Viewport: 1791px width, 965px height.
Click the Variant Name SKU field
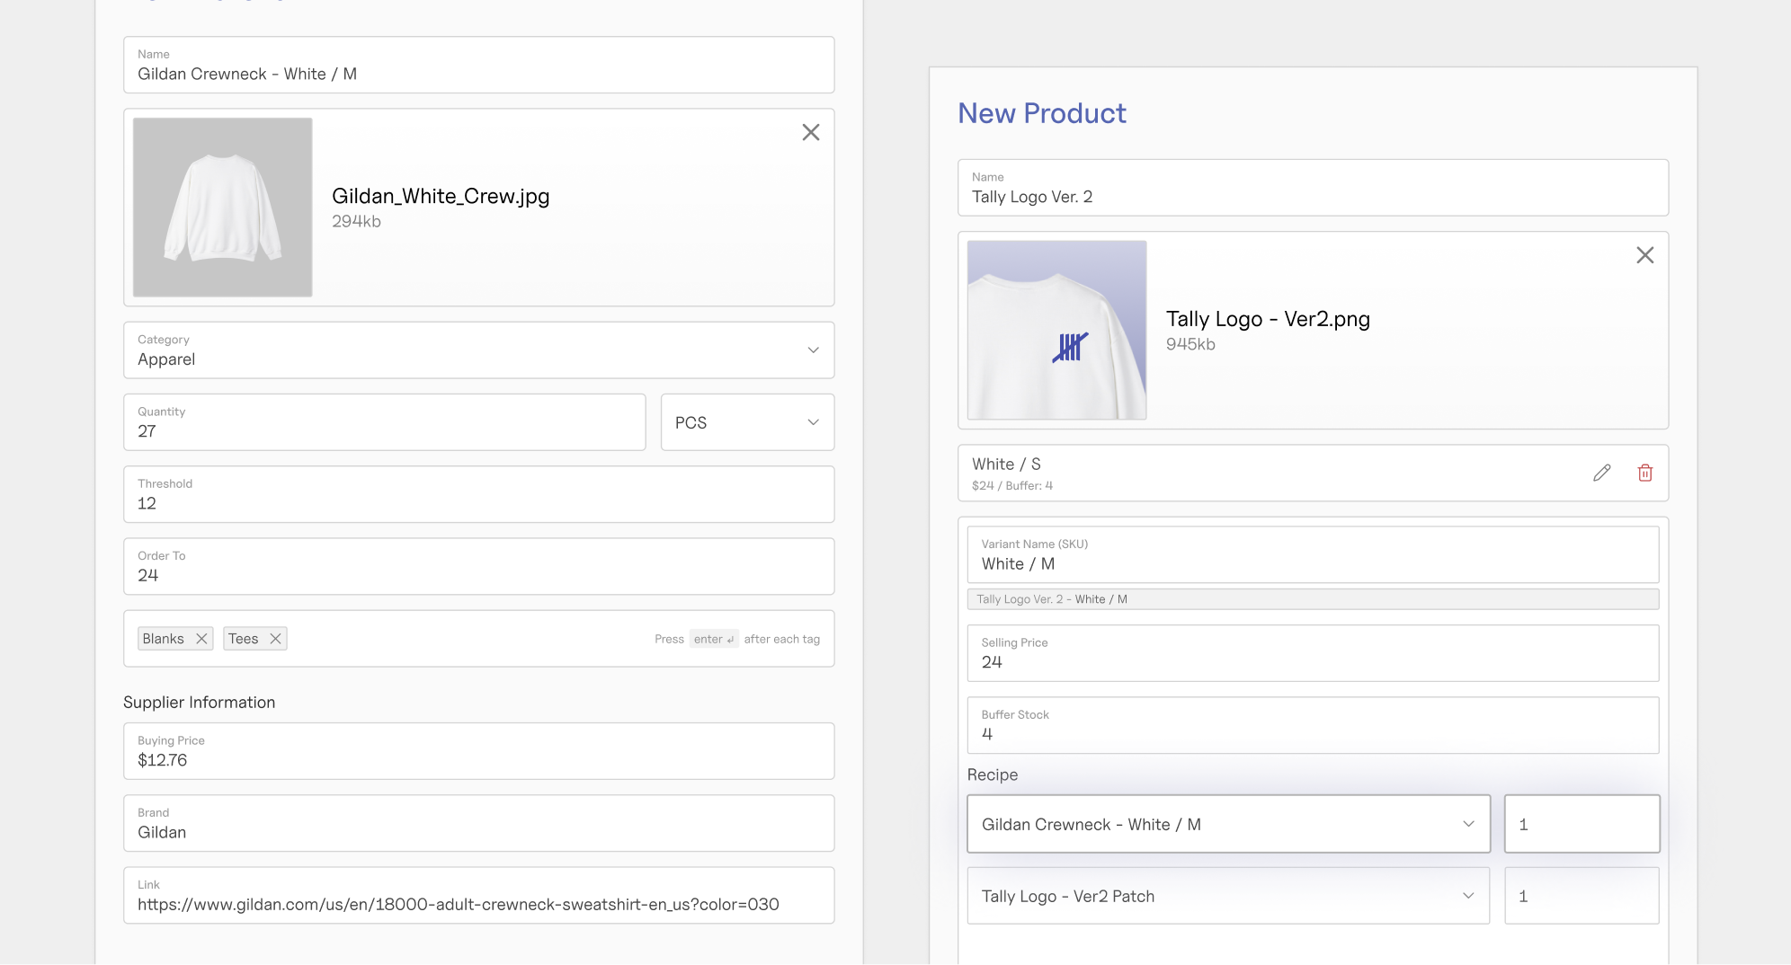tap(1313, 563)
